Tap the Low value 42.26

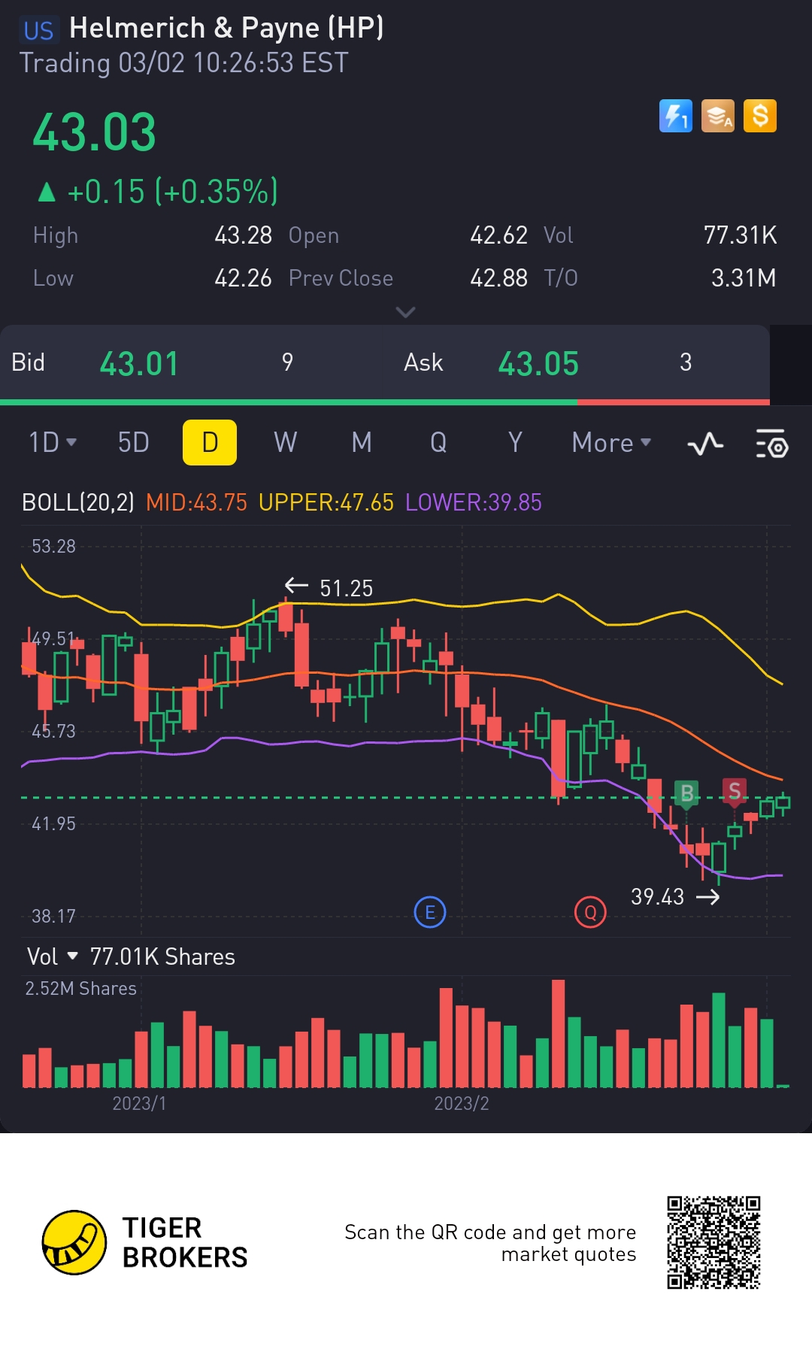(x=243, y=278)
